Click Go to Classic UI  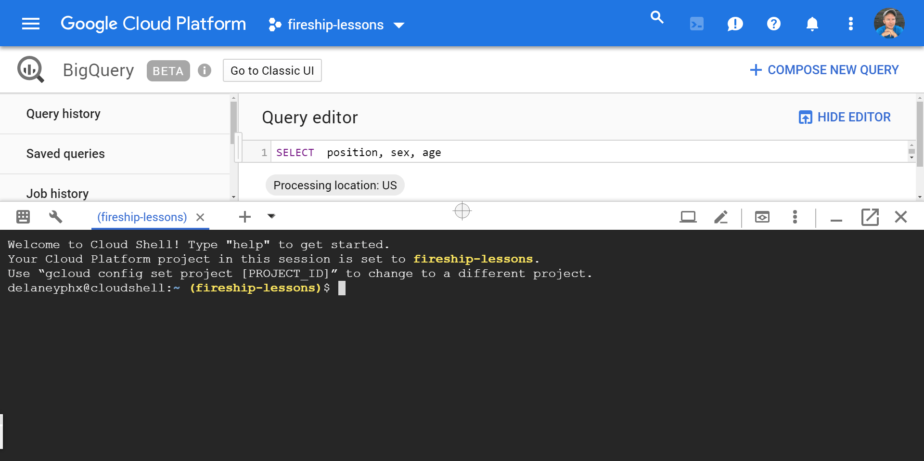(272, 70)
